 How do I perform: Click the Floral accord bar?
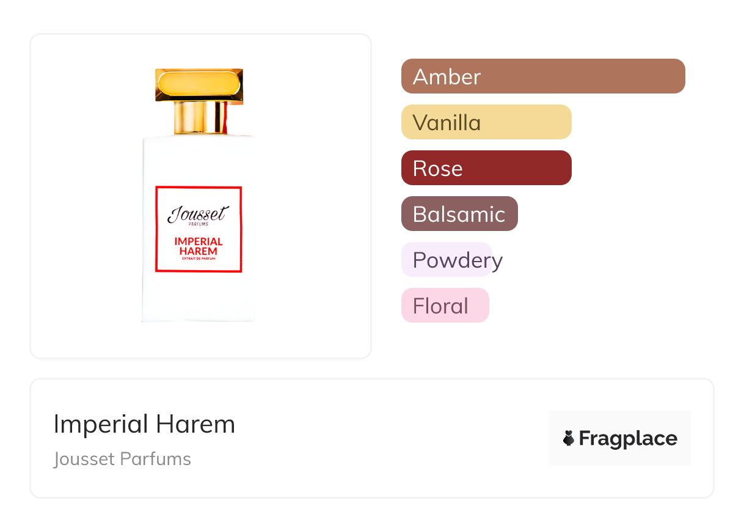tap(445, 306)
